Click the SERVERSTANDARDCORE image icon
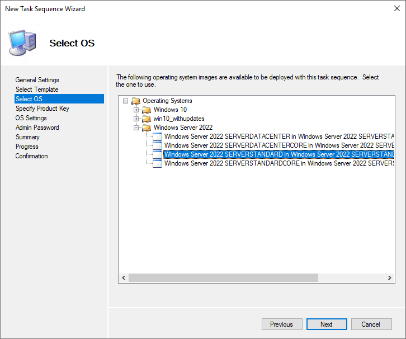Screen dimensions: 406x339 [157, 164]
